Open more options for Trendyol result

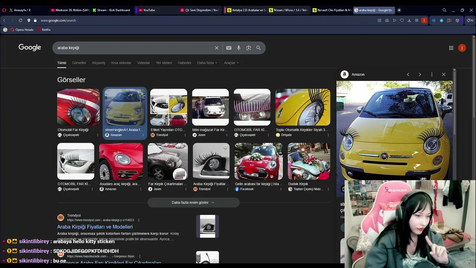click(x=139, y=220)
